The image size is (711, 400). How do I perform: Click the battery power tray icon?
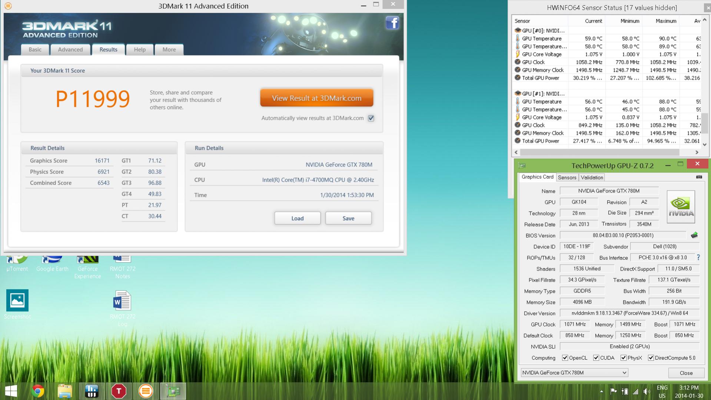tap(625, 391)
